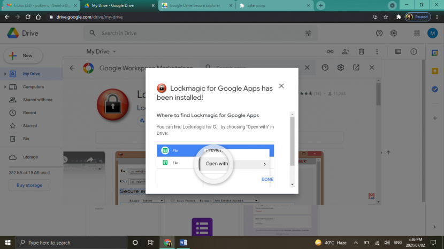Hide side panel chevron
Viewport: 444px width, 249px height.
click(434, 227)
